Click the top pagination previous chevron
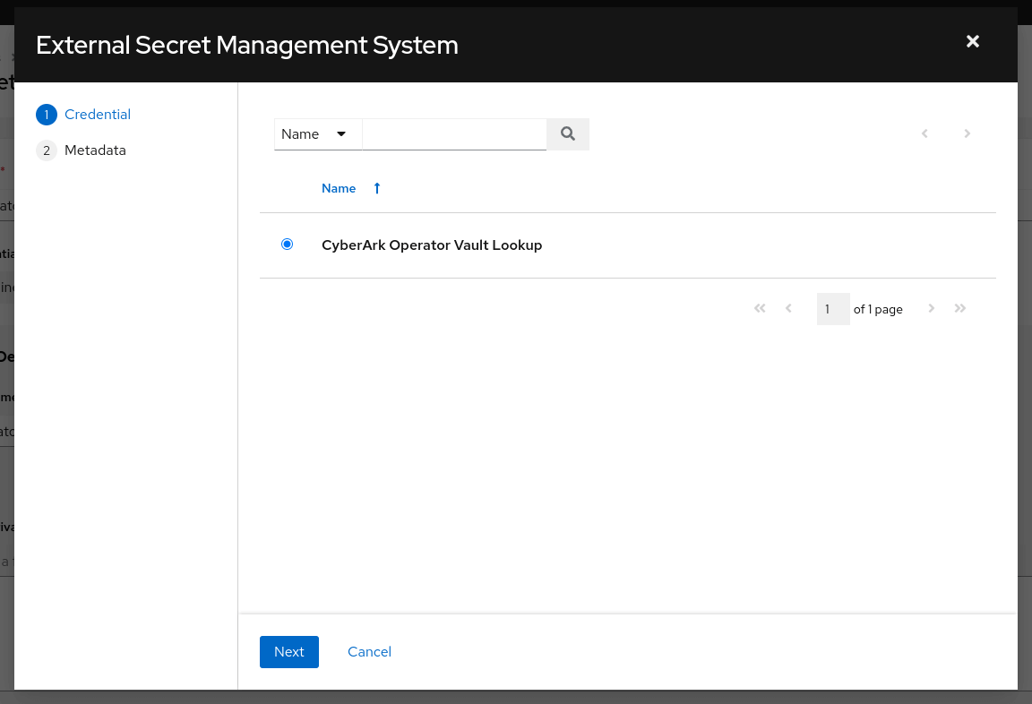Viewport: 1032px width, 704px height. pyautogui.click(x=924, y=133)
